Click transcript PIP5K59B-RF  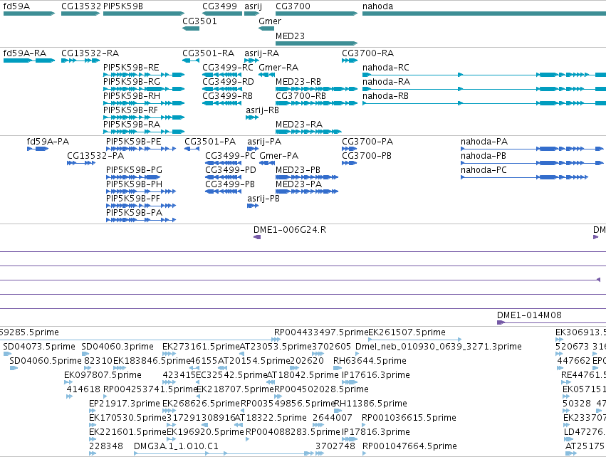coord(130,110)
